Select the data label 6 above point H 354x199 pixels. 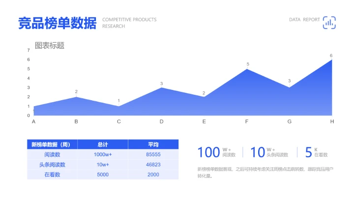(x=331, y=56)
